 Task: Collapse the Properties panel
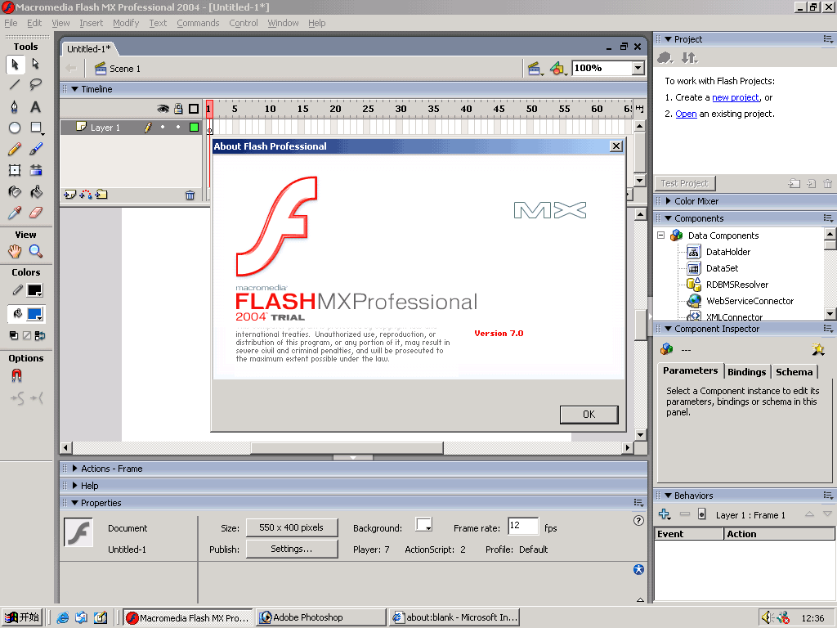coord(74,503)
